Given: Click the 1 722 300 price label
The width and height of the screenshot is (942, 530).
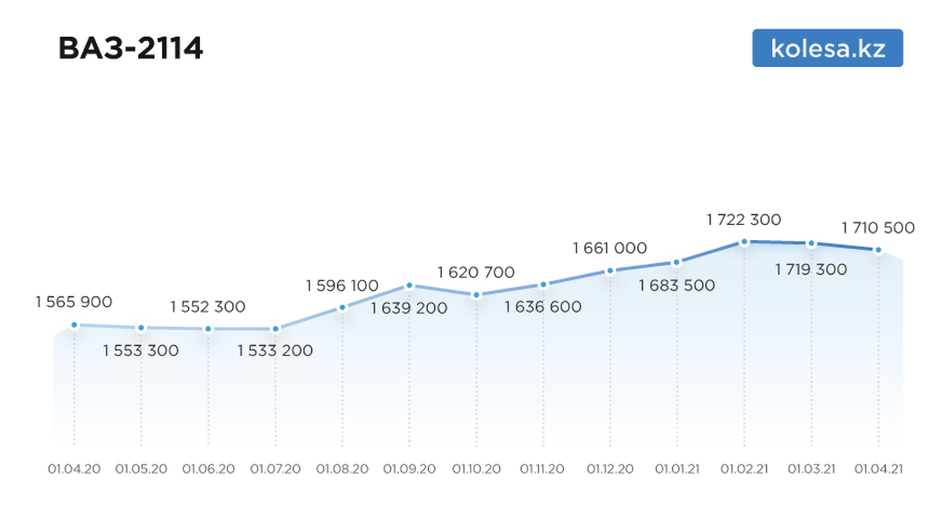Looking at the screenshot, I should click(x=744, y=220).
